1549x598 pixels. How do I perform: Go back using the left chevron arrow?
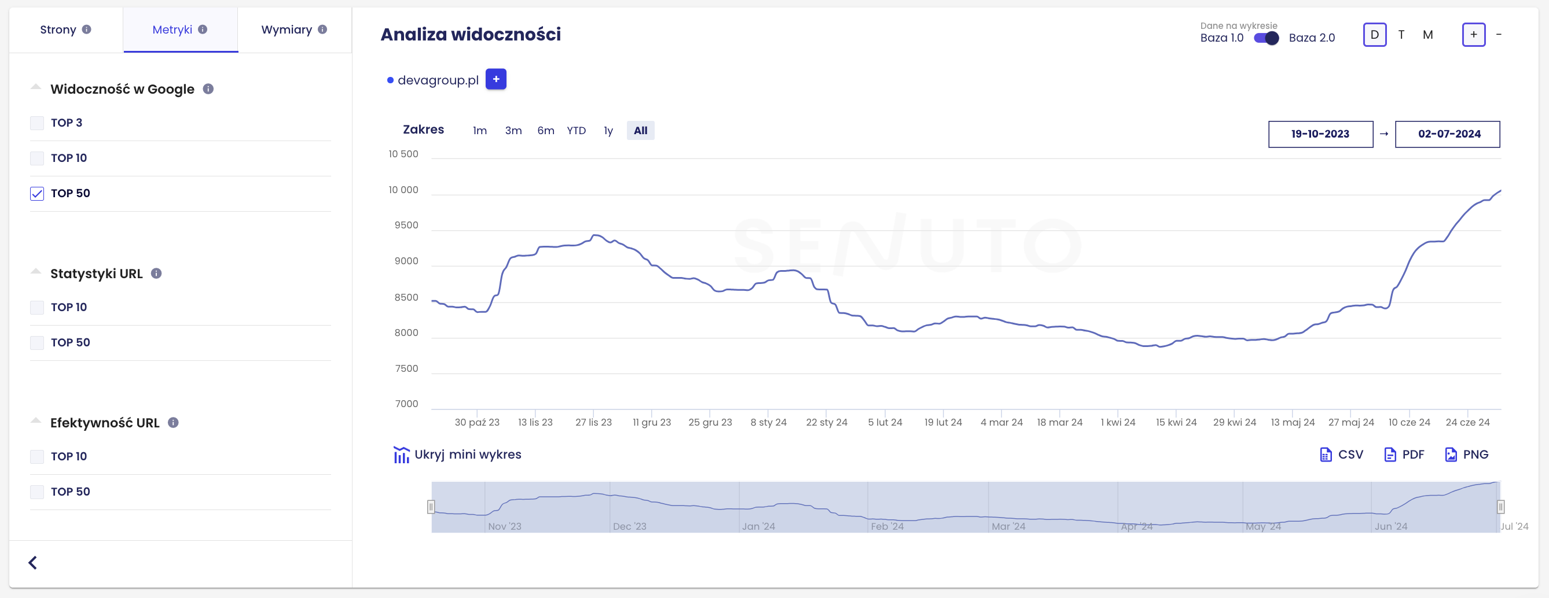click(32, 563)
